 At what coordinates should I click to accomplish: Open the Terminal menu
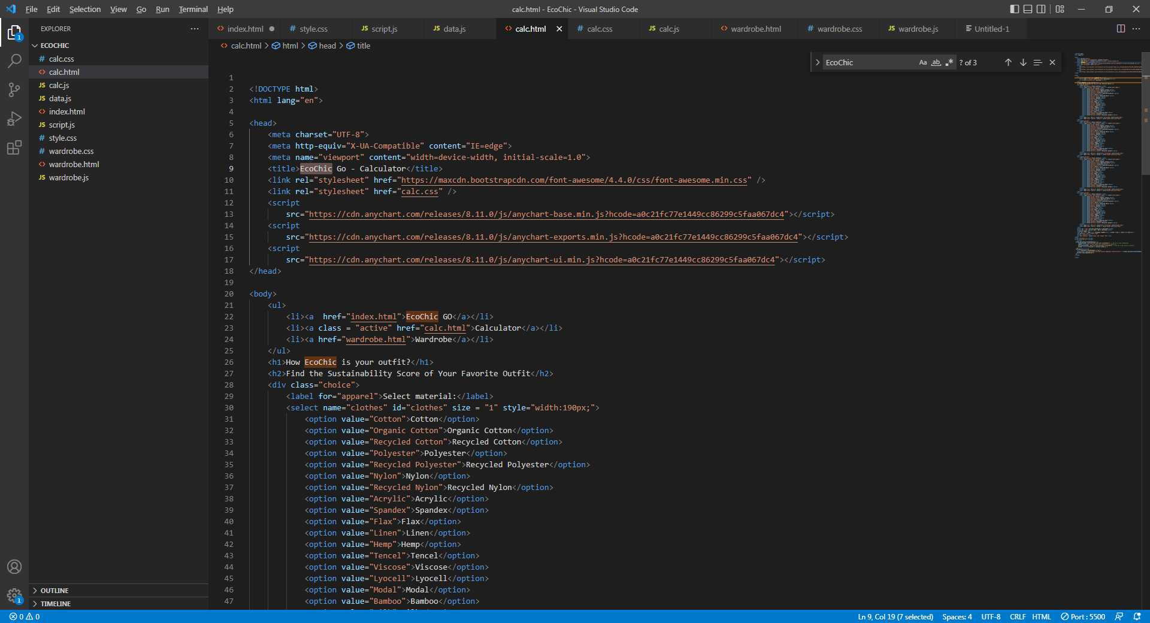(193, 9)
